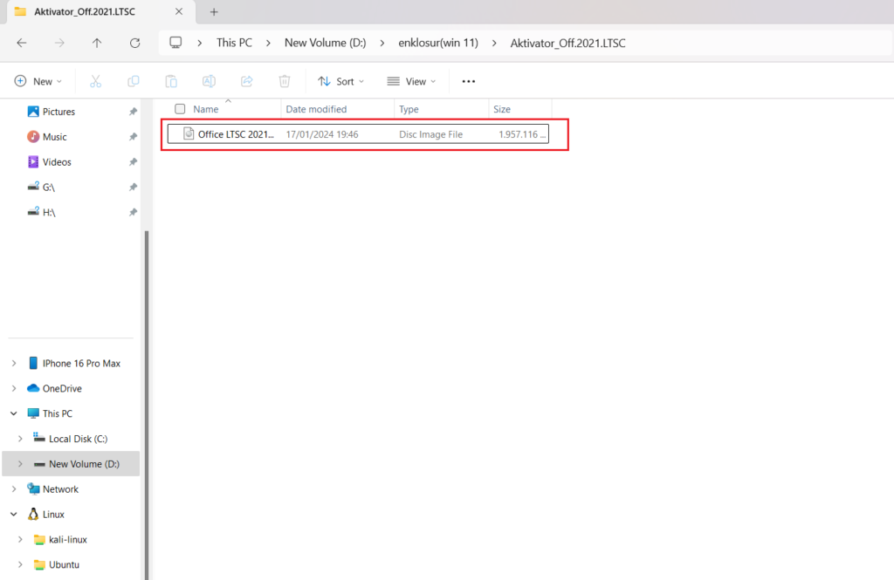894x580 pixels.
Task: Go up one folder level with the up arrow
Action: pos(97,43)
